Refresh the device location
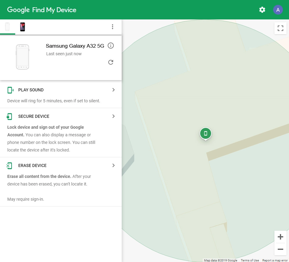The width and height of the screenshot is (289, 262). [x=111, y=62]
